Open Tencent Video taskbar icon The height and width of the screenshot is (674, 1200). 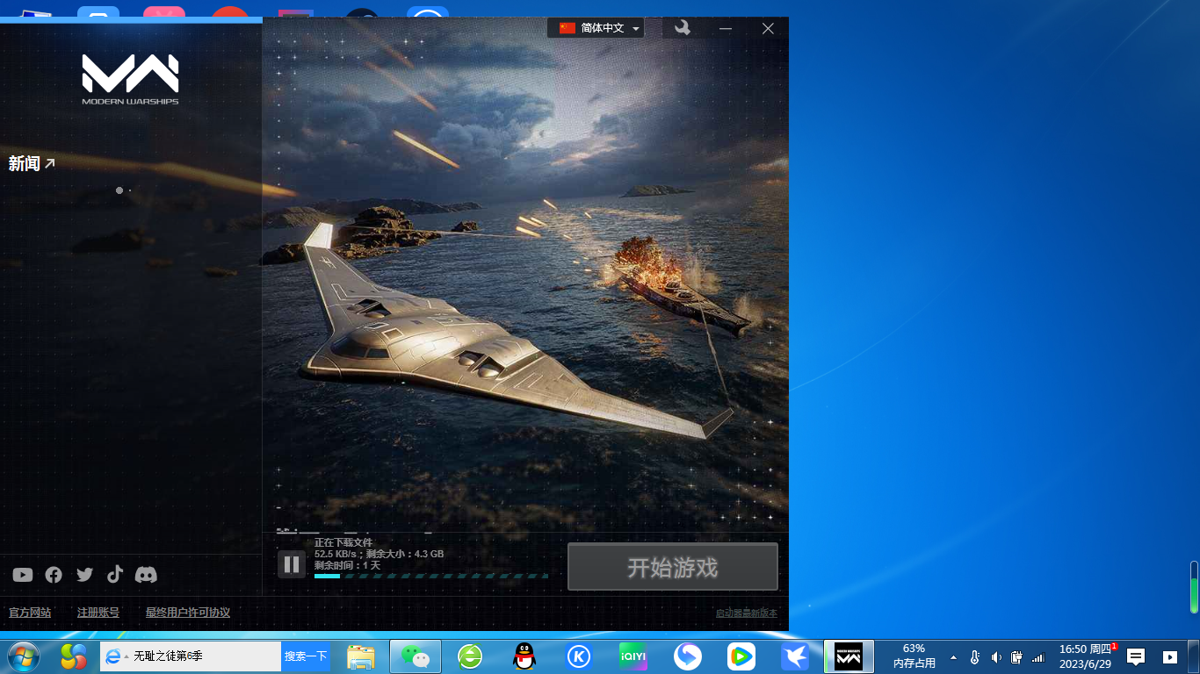coord(741,656)
